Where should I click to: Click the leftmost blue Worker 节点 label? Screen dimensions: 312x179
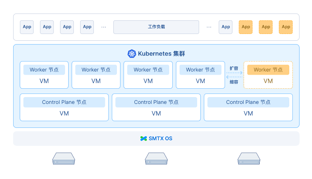(44, 70)
